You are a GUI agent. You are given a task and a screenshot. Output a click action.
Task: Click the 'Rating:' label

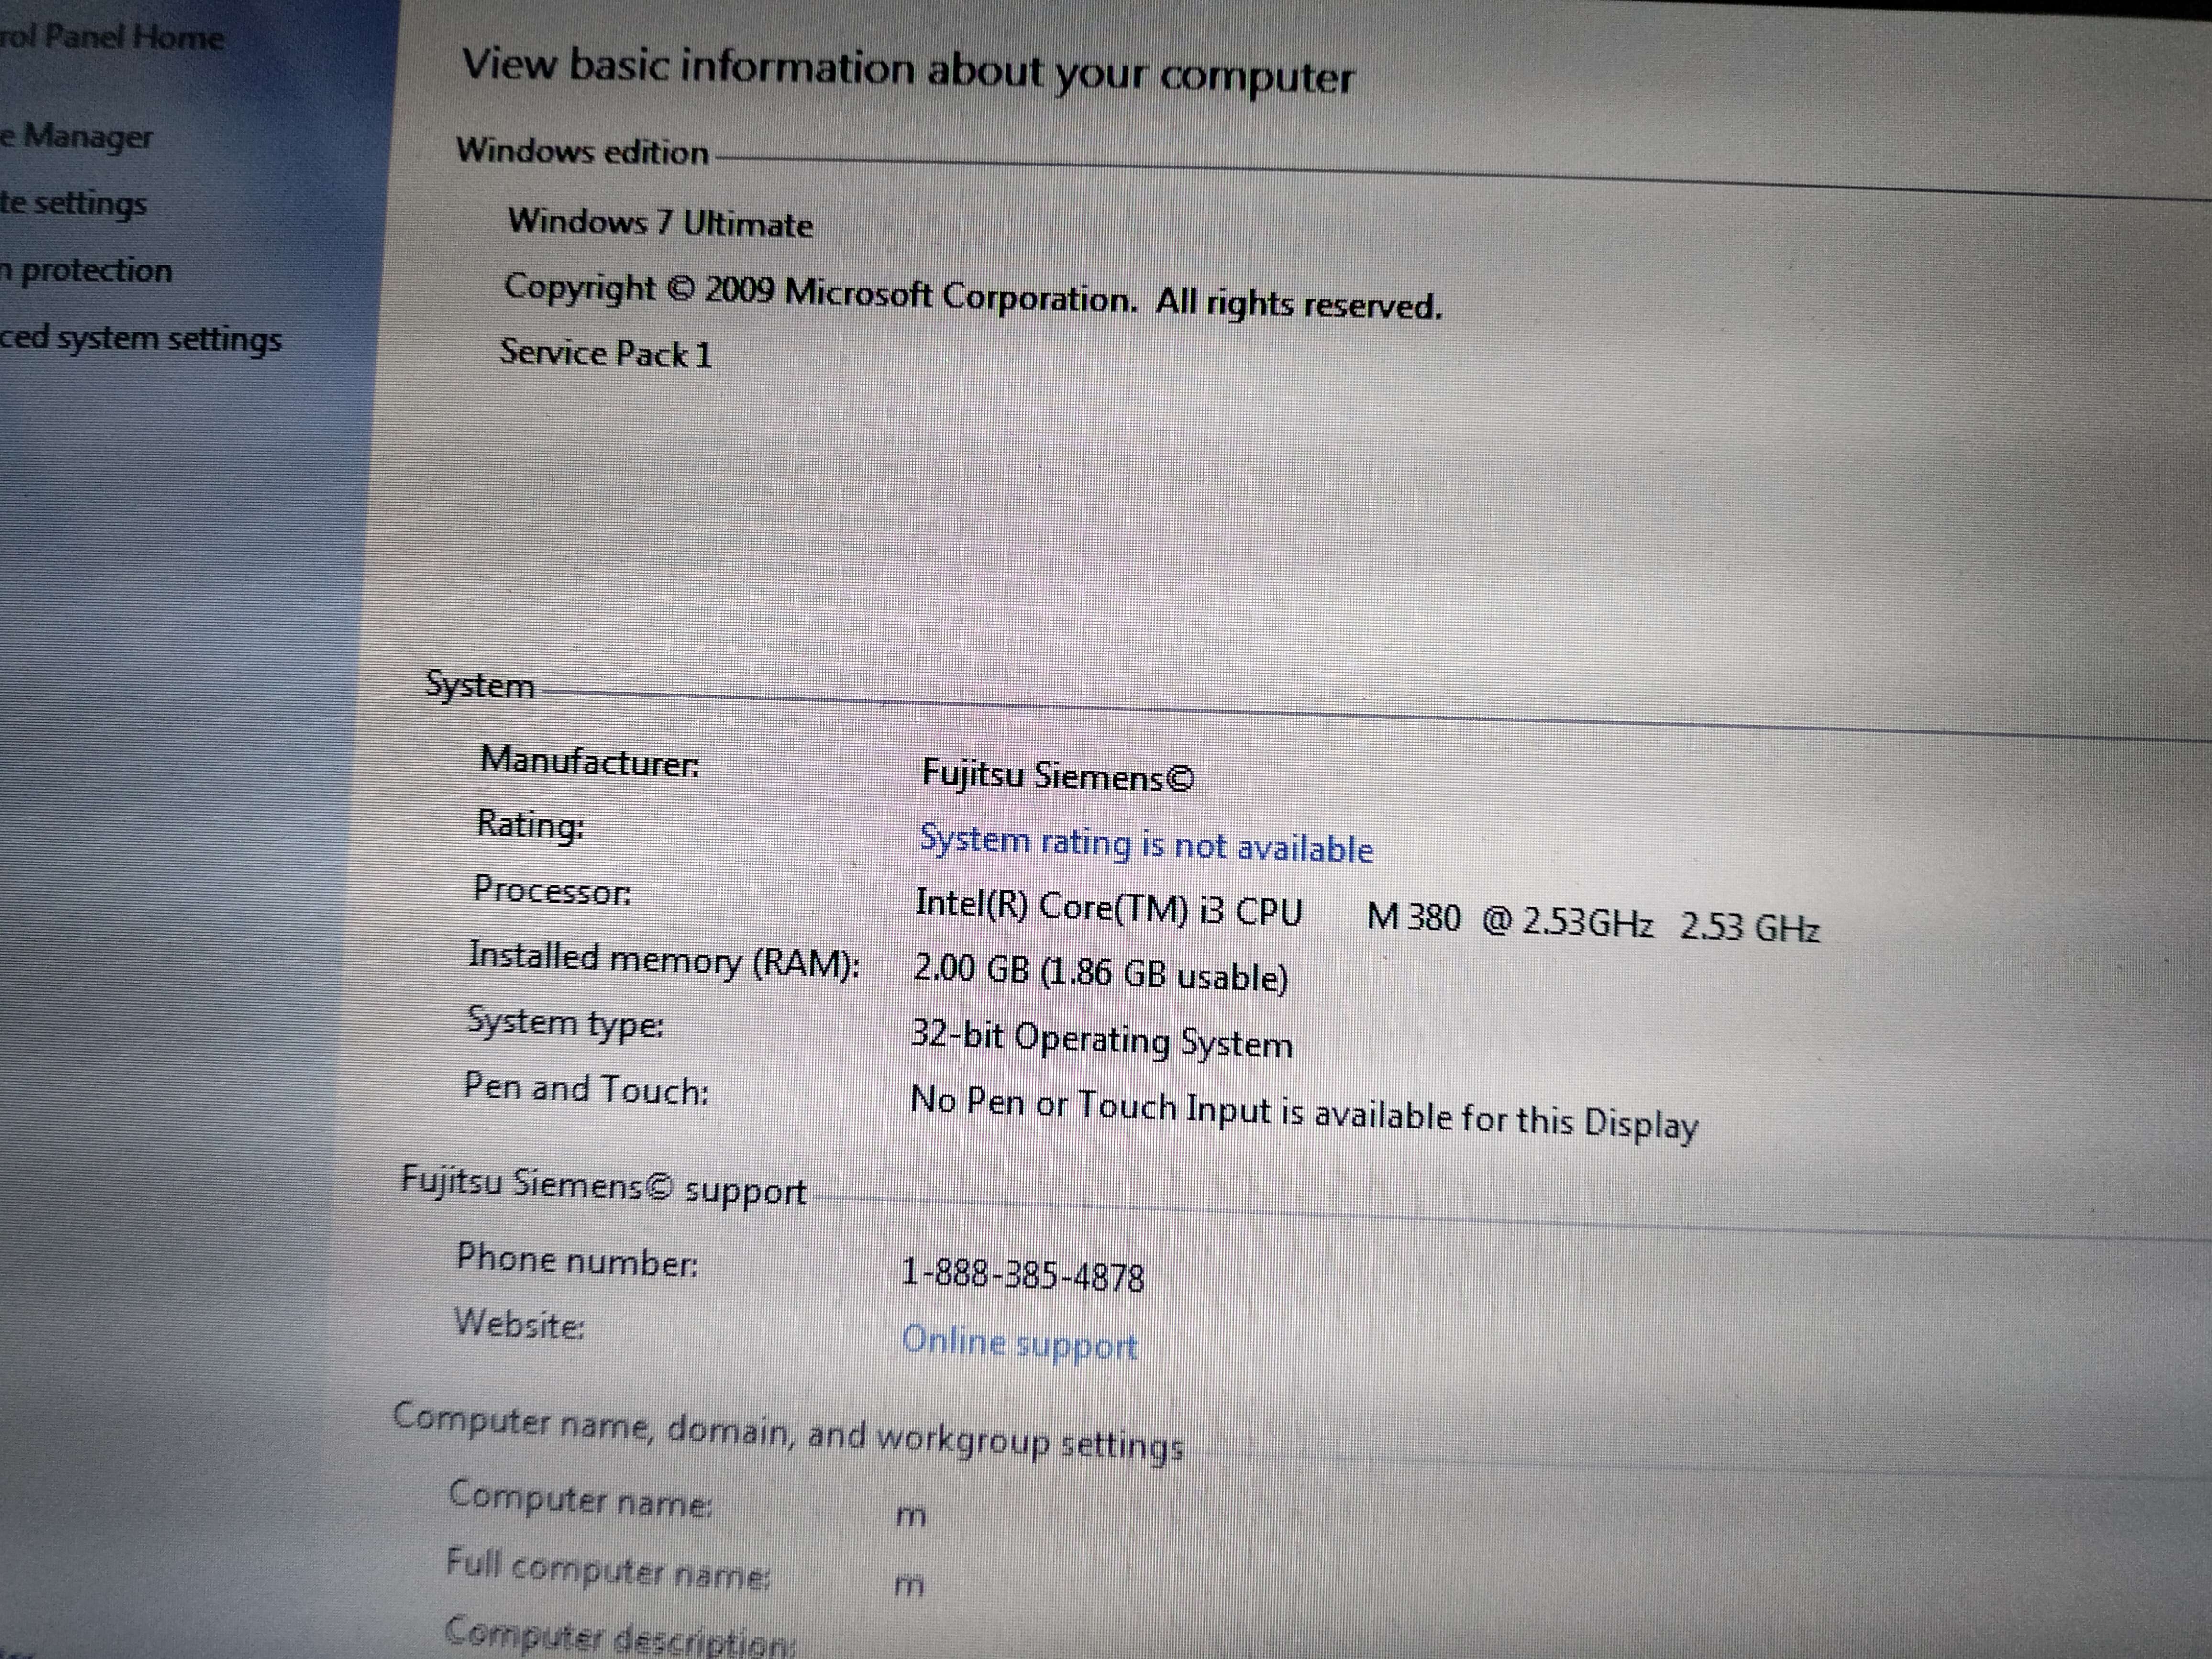(x=530, y=825)
